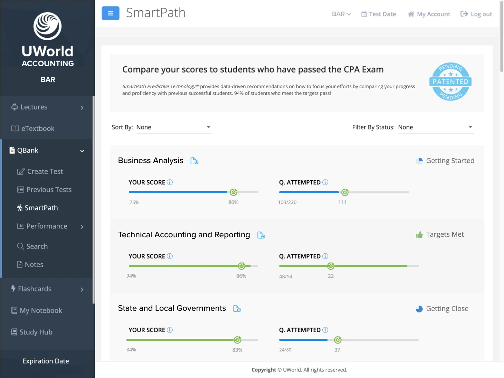Click the Log out arrow icon

pyautogui.click(x=464, y=14)
